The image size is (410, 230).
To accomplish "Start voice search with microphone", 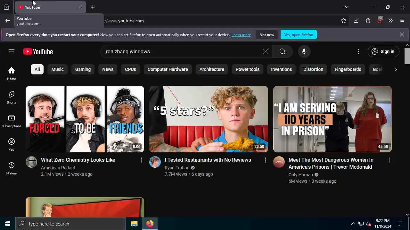I will pyautogui.click(x=304, y=51).
